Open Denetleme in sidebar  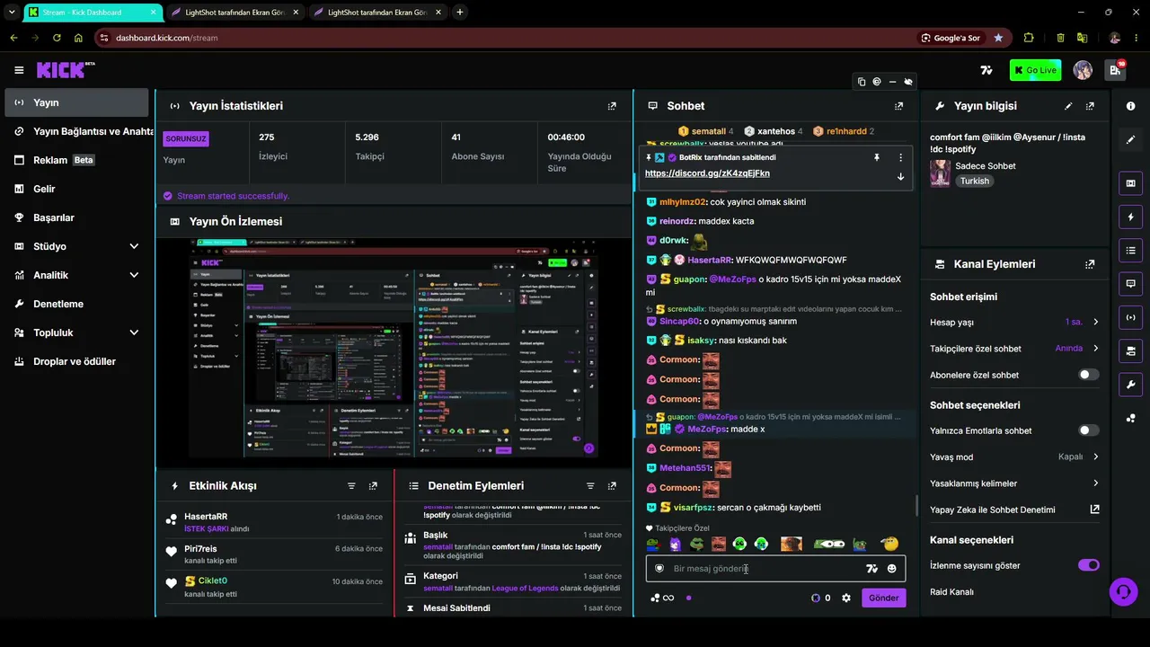[x=76, y=304]
